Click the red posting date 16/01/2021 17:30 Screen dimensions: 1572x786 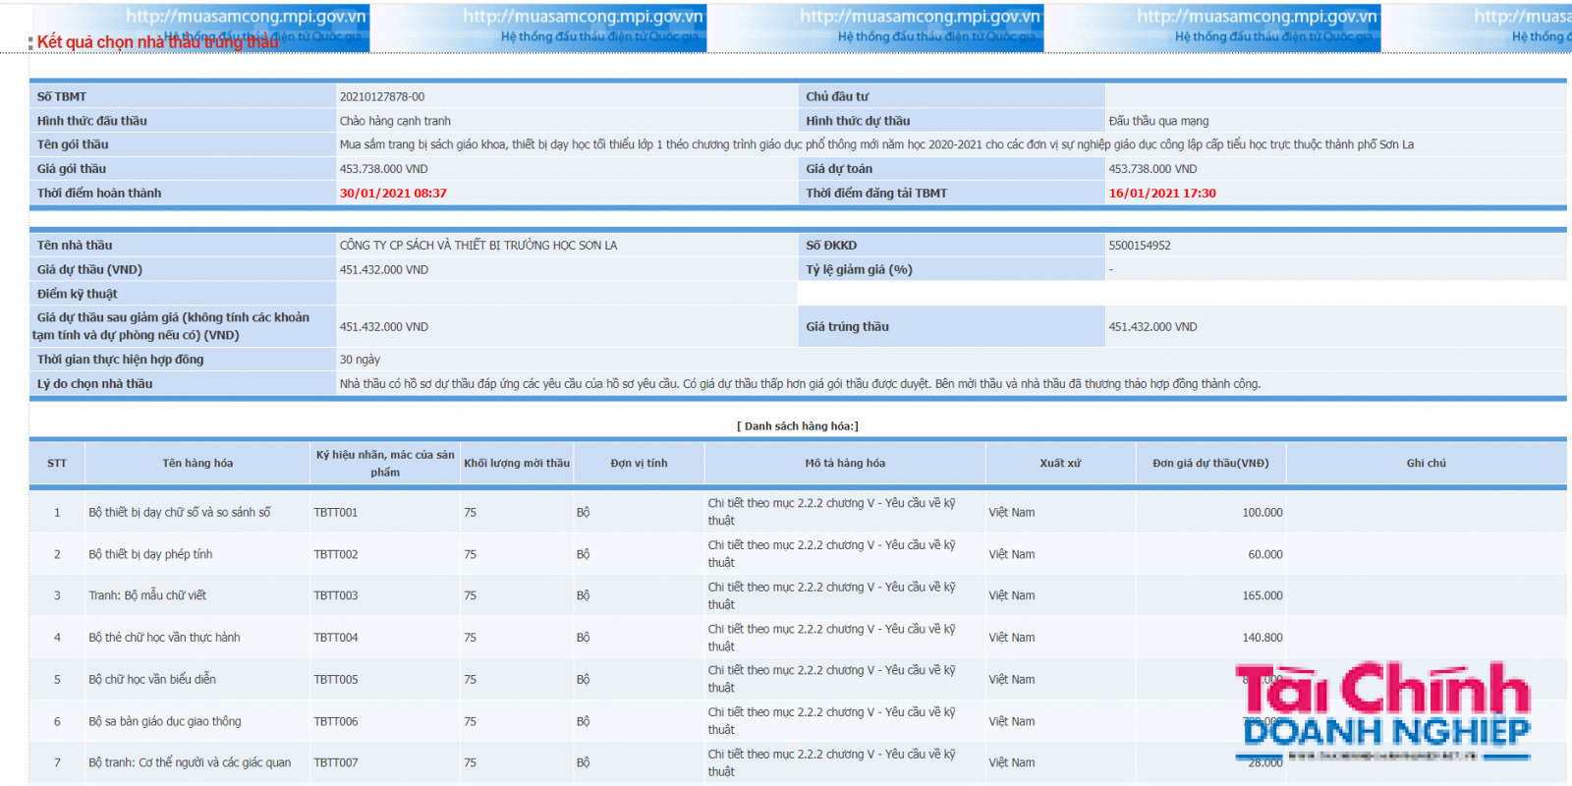click(1162, 194)
